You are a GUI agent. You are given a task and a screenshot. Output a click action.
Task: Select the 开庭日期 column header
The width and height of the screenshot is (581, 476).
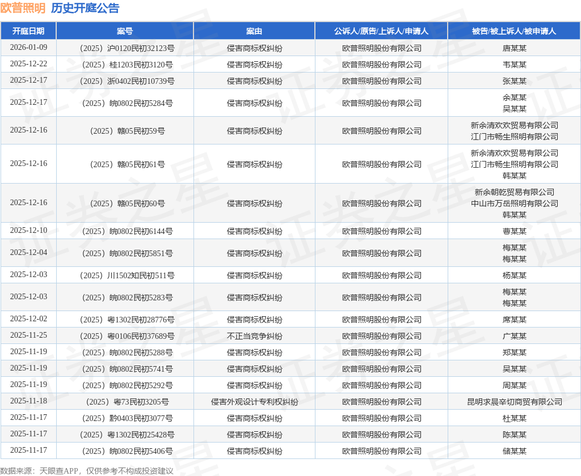click(x=28, y=31)
